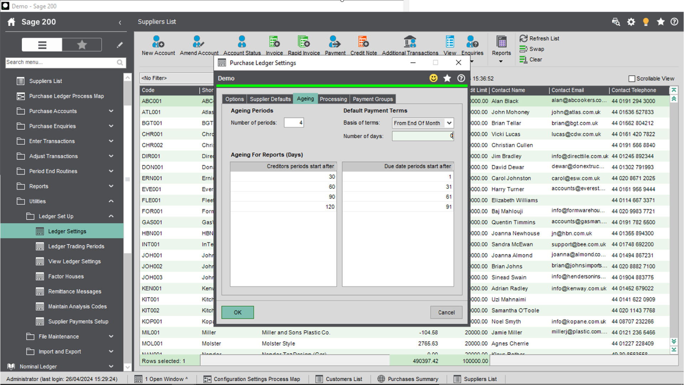Click the New Account toolbar icon
This screenshot has height=385, width=684.
coord(158,46)
